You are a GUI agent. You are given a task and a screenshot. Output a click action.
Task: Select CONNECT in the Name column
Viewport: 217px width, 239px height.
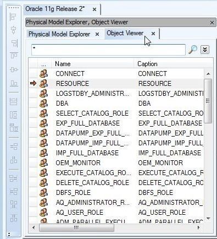tap(70, 74)
